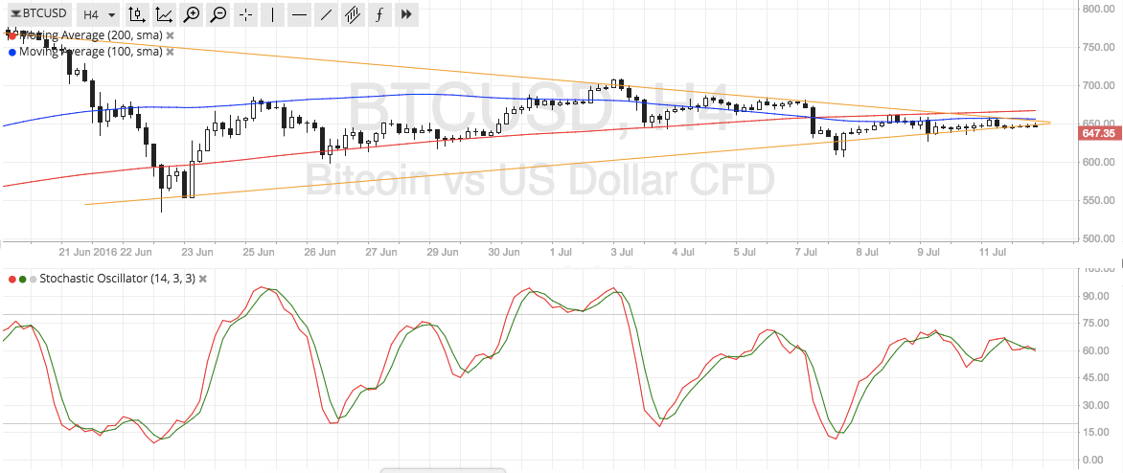Click the 23 Jun date axis label

(198, 253)
